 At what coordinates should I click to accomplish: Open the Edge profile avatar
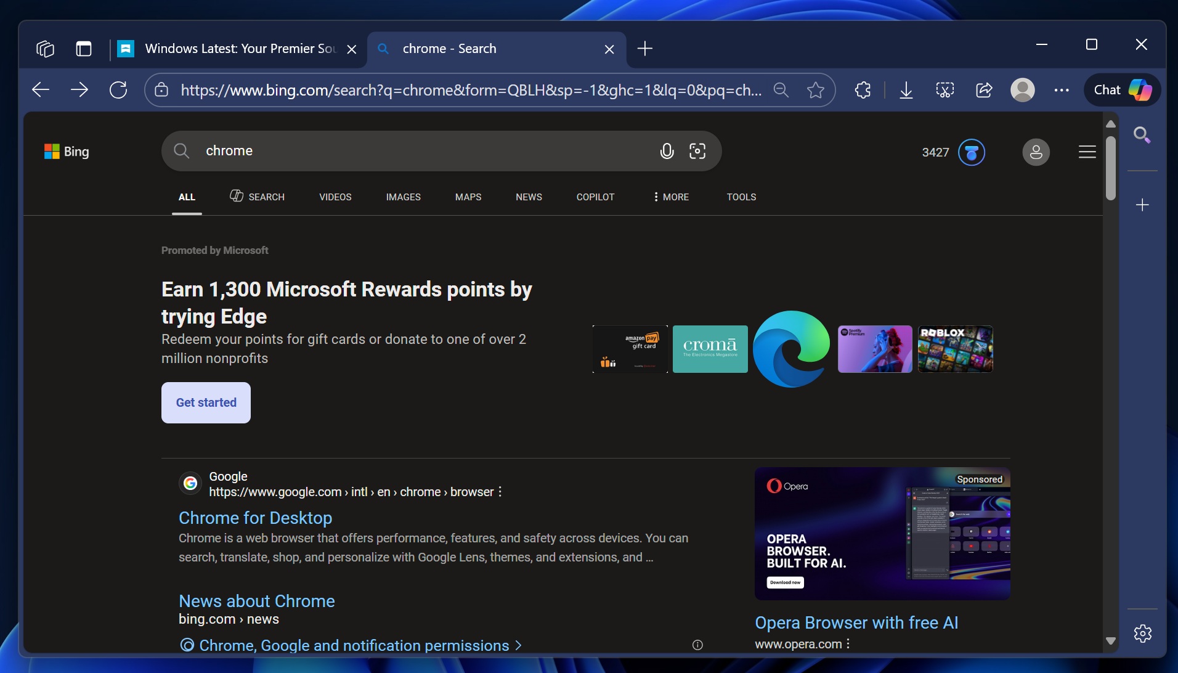click(x=1023, y=90)
